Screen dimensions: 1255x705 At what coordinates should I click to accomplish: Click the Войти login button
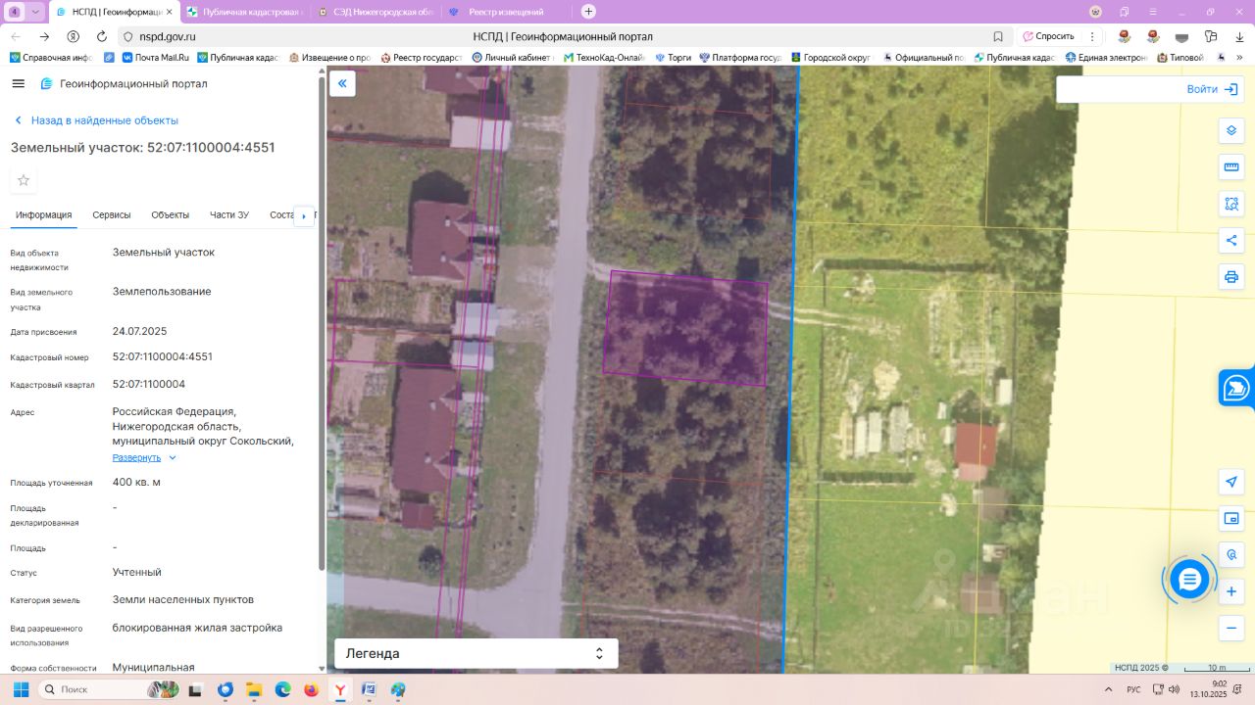pos(1212,89)
